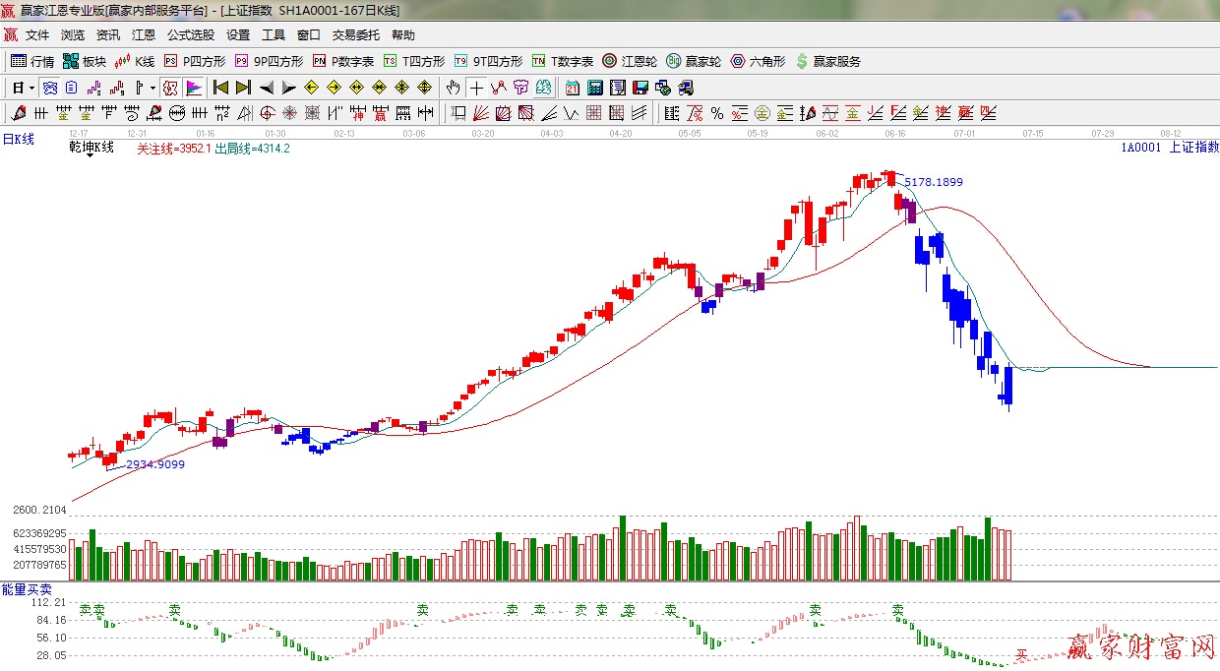This screenshot has width=1220, height=671.
Task: Click the percent (%) drawing tool
Action: tap(717, 113)
